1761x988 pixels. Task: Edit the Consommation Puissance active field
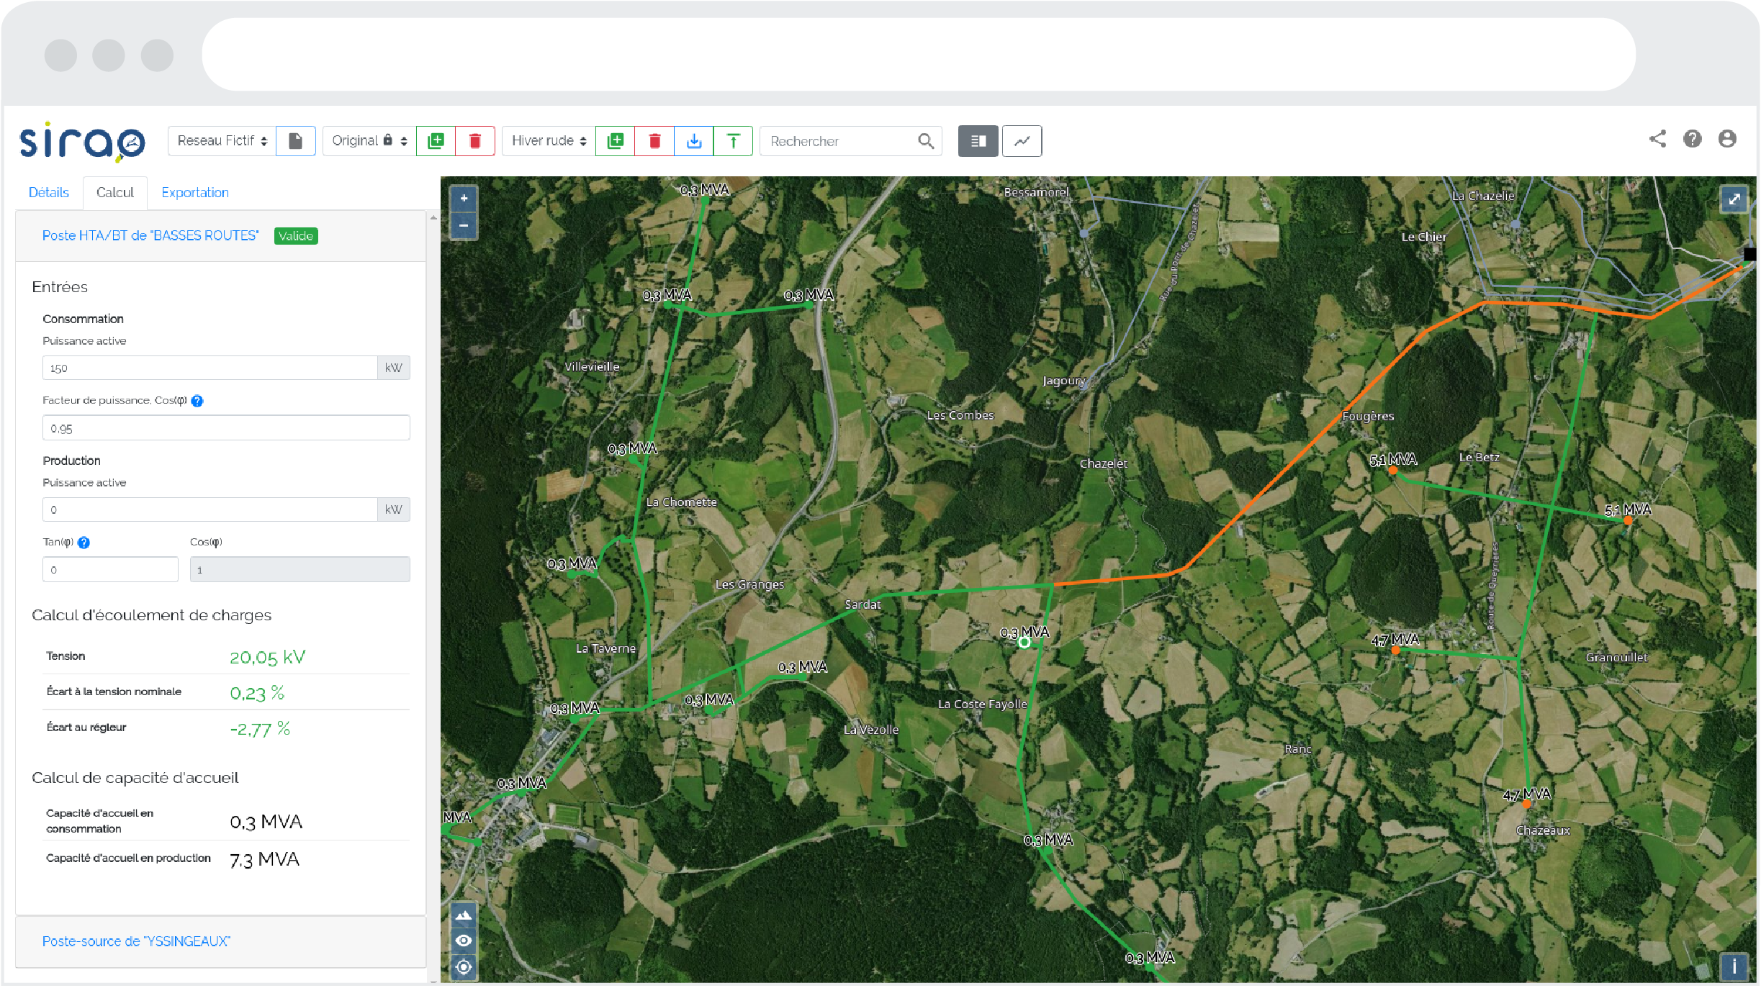pos(210,368)
